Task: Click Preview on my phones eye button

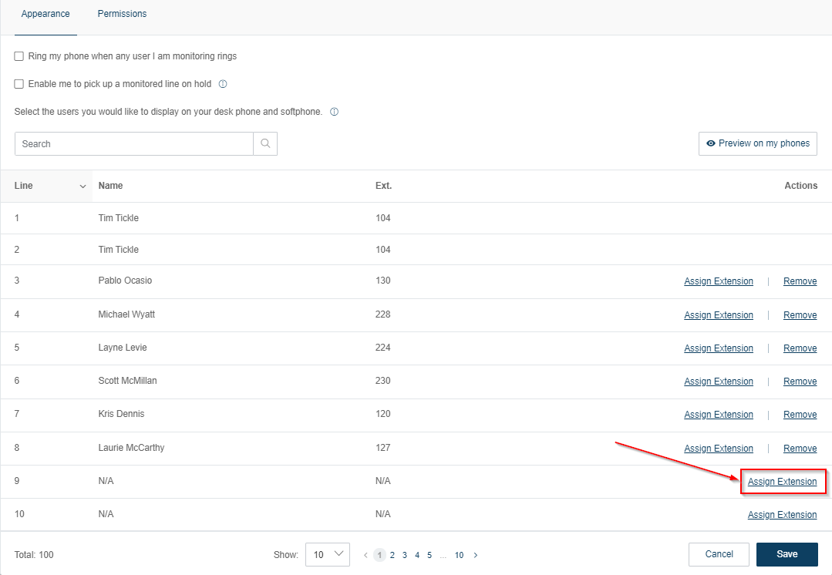Action: coord(757,143)
